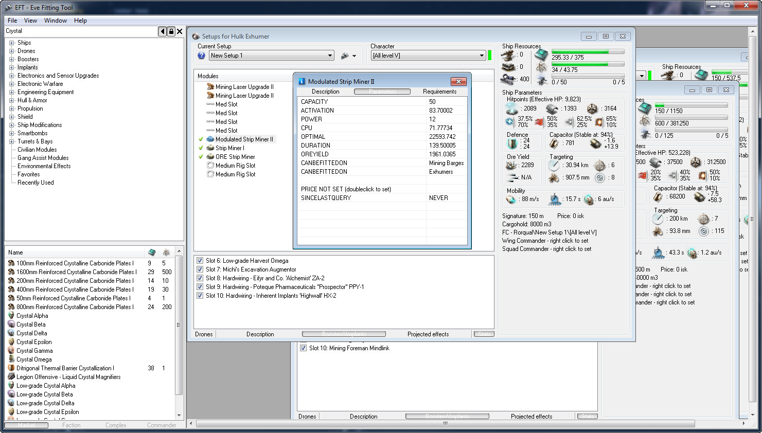762x433 pixels.
Task: Open the View menu
Action: (x=30, y=21)
